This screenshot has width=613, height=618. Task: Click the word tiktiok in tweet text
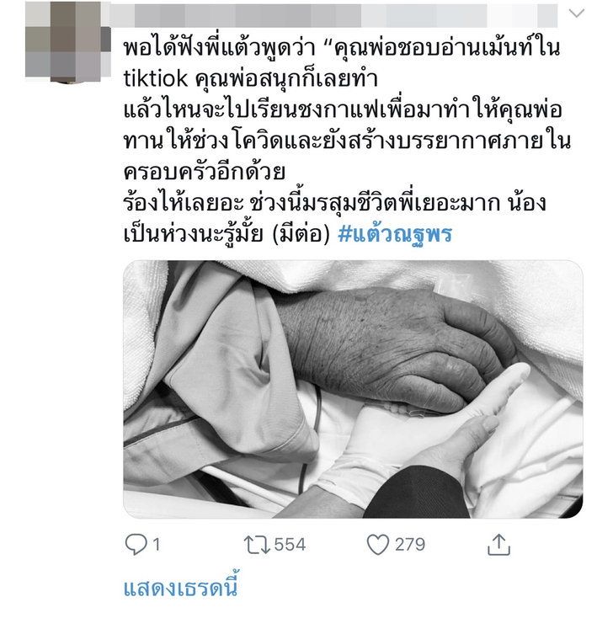[x=155, y=79]
